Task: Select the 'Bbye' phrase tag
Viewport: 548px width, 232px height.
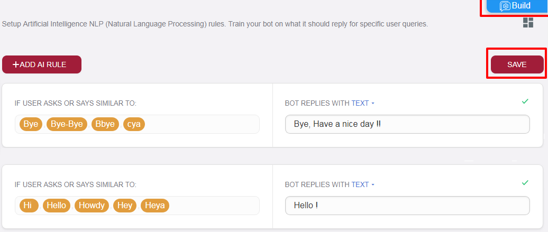Action: [105, 125]
